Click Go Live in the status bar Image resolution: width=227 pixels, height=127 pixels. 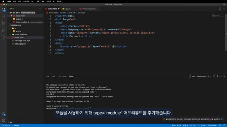click(x=212, y=126)
